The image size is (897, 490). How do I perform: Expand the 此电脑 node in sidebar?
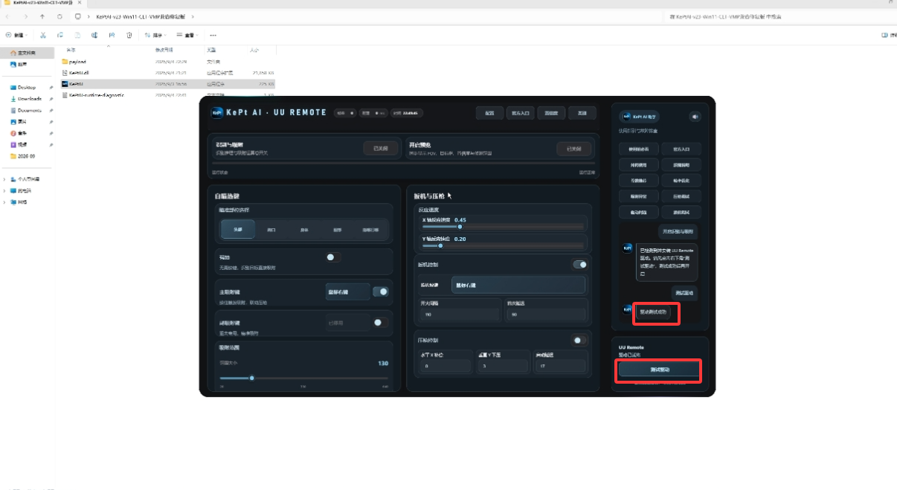4,191
